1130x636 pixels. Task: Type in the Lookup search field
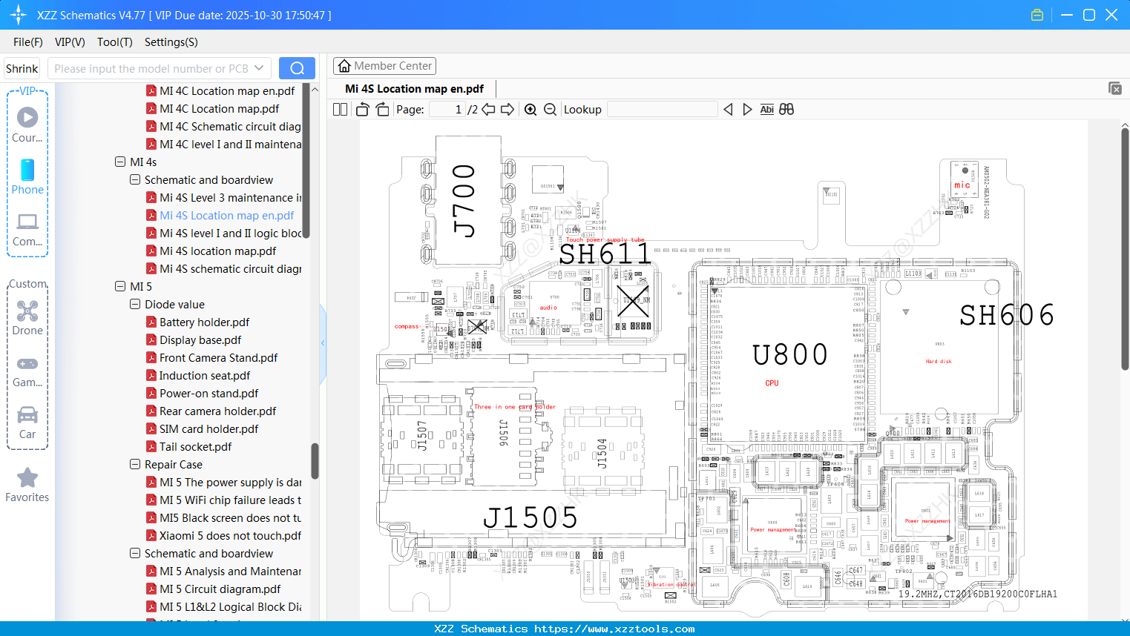(662, 109)
